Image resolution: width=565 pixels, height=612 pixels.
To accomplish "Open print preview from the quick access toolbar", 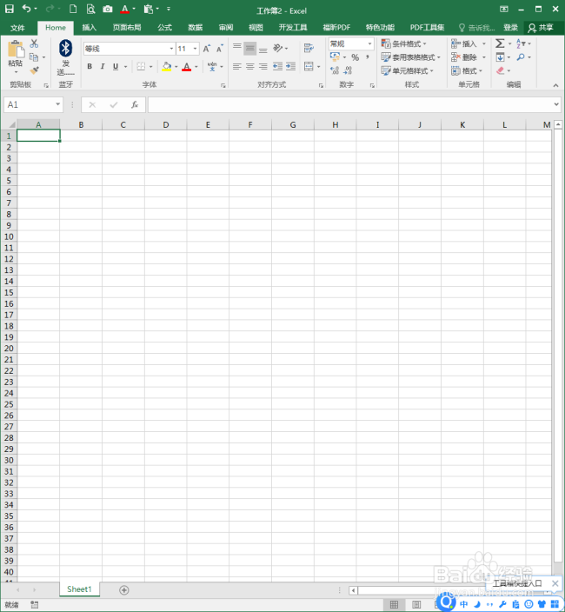I will [90, 9].
